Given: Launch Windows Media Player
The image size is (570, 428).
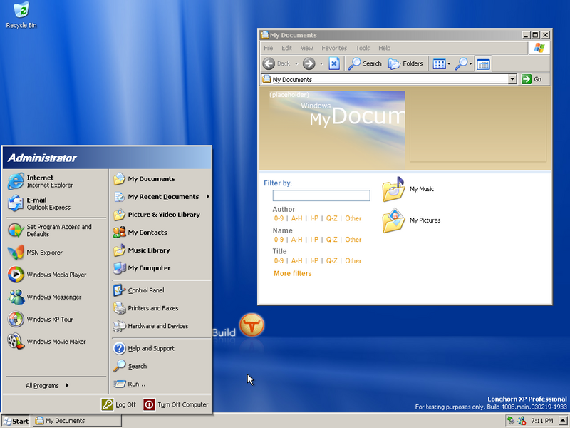Looking at the screenshot, I should [x=56, y=275].
